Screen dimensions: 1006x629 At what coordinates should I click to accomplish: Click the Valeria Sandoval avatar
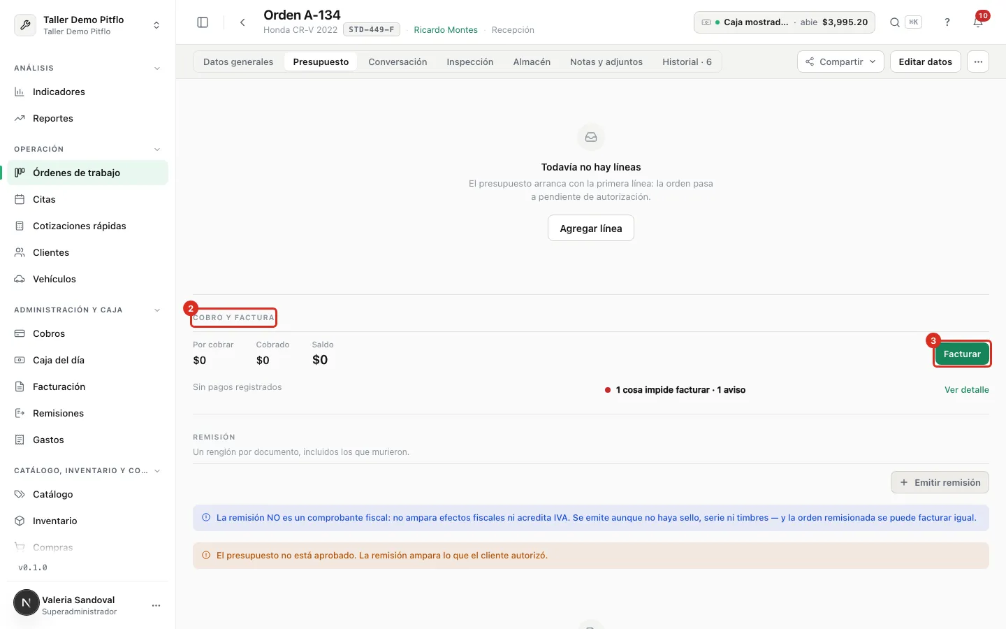[x=27, y=602]
